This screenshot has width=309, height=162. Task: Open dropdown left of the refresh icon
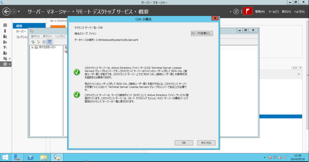click(230, 12)
